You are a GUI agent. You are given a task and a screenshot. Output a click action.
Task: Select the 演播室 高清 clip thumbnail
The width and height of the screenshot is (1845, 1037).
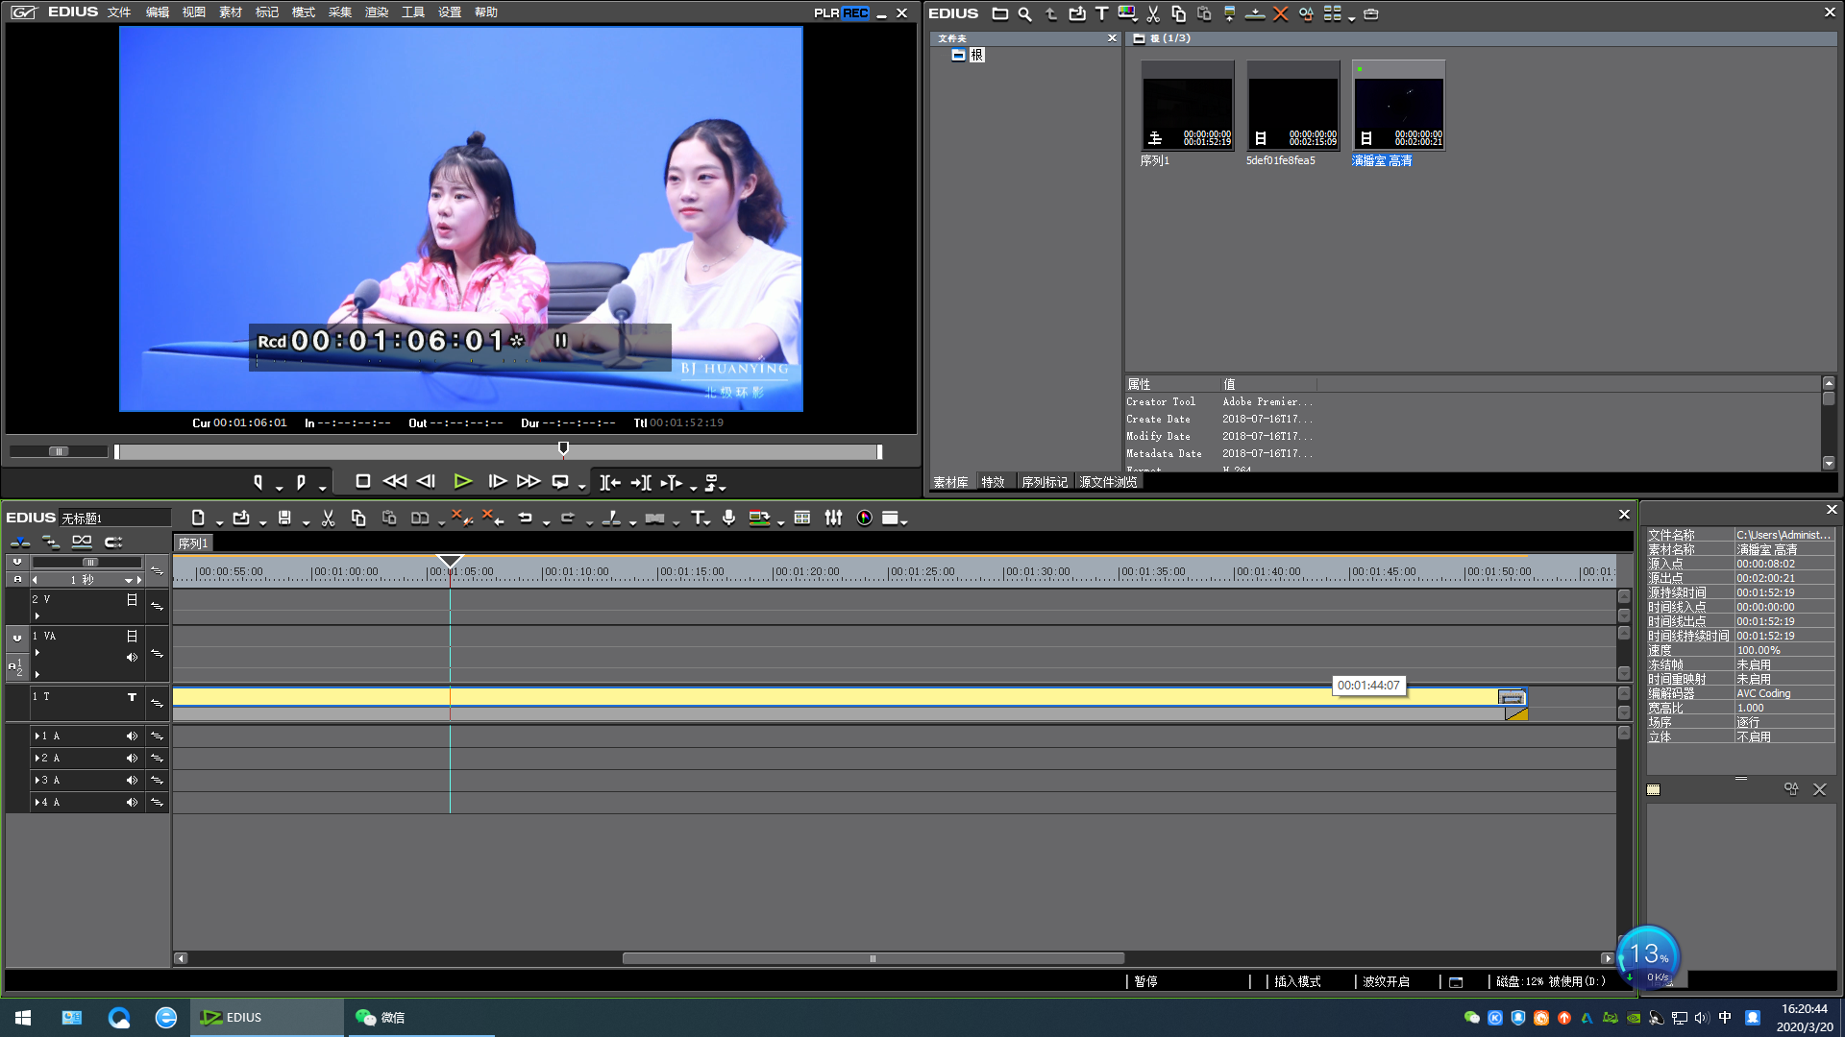(x=1398, y=106)
